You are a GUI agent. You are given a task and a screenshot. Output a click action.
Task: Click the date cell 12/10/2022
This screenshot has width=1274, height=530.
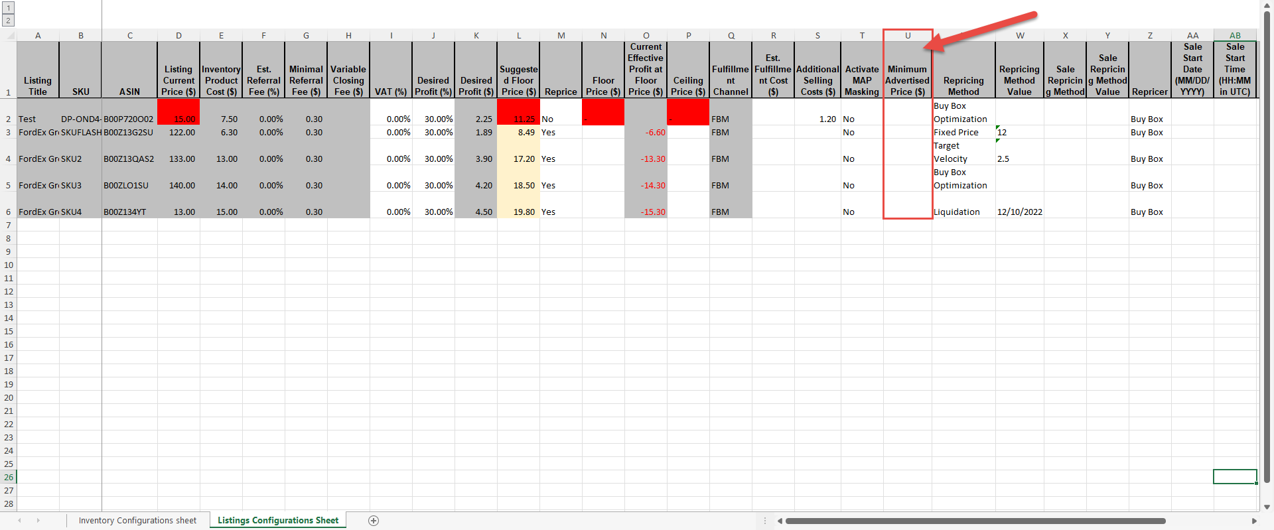point(1019,205)
